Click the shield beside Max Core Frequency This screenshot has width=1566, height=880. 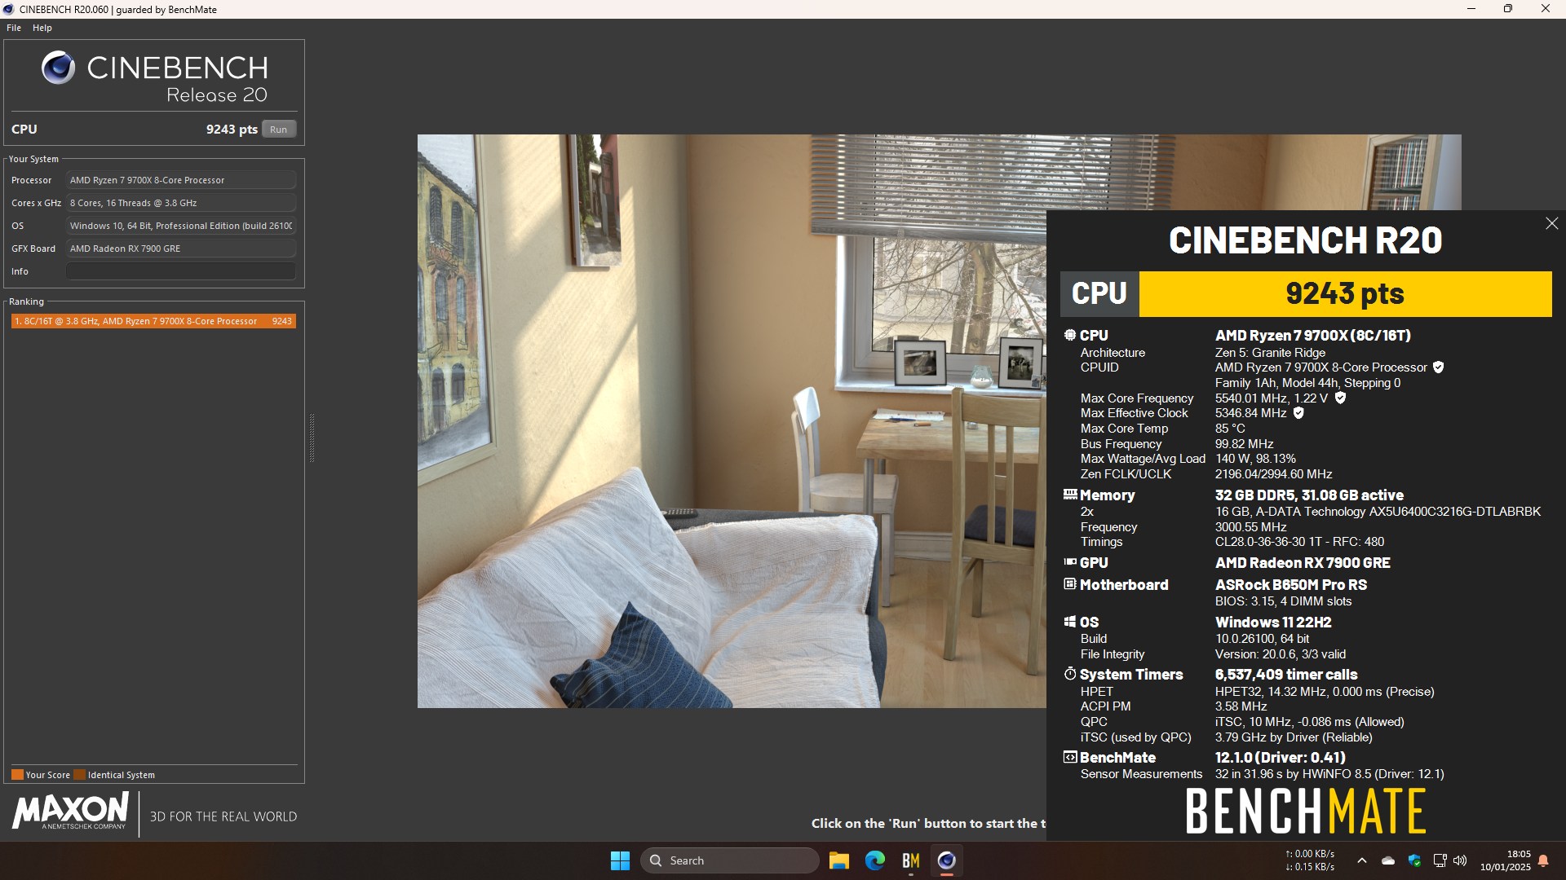coord(1340,398)
